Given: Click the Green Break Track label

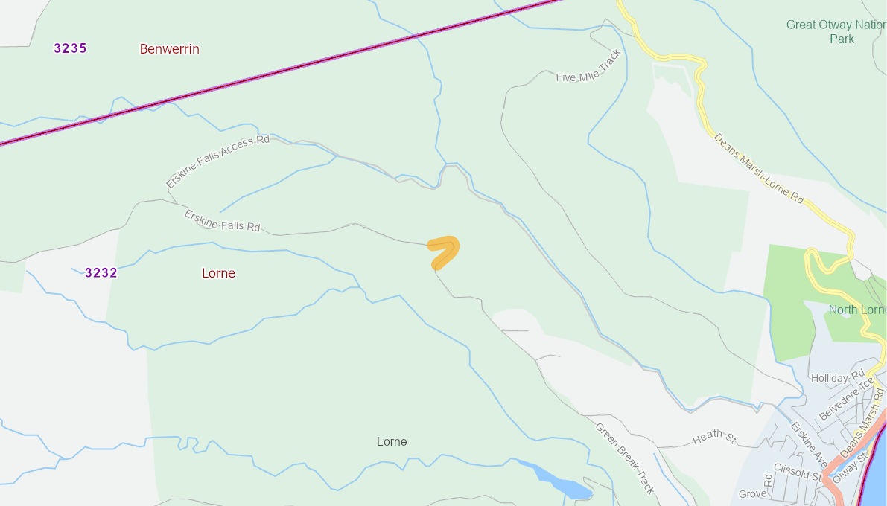Looking at the screenshot, I should (625, 458).
